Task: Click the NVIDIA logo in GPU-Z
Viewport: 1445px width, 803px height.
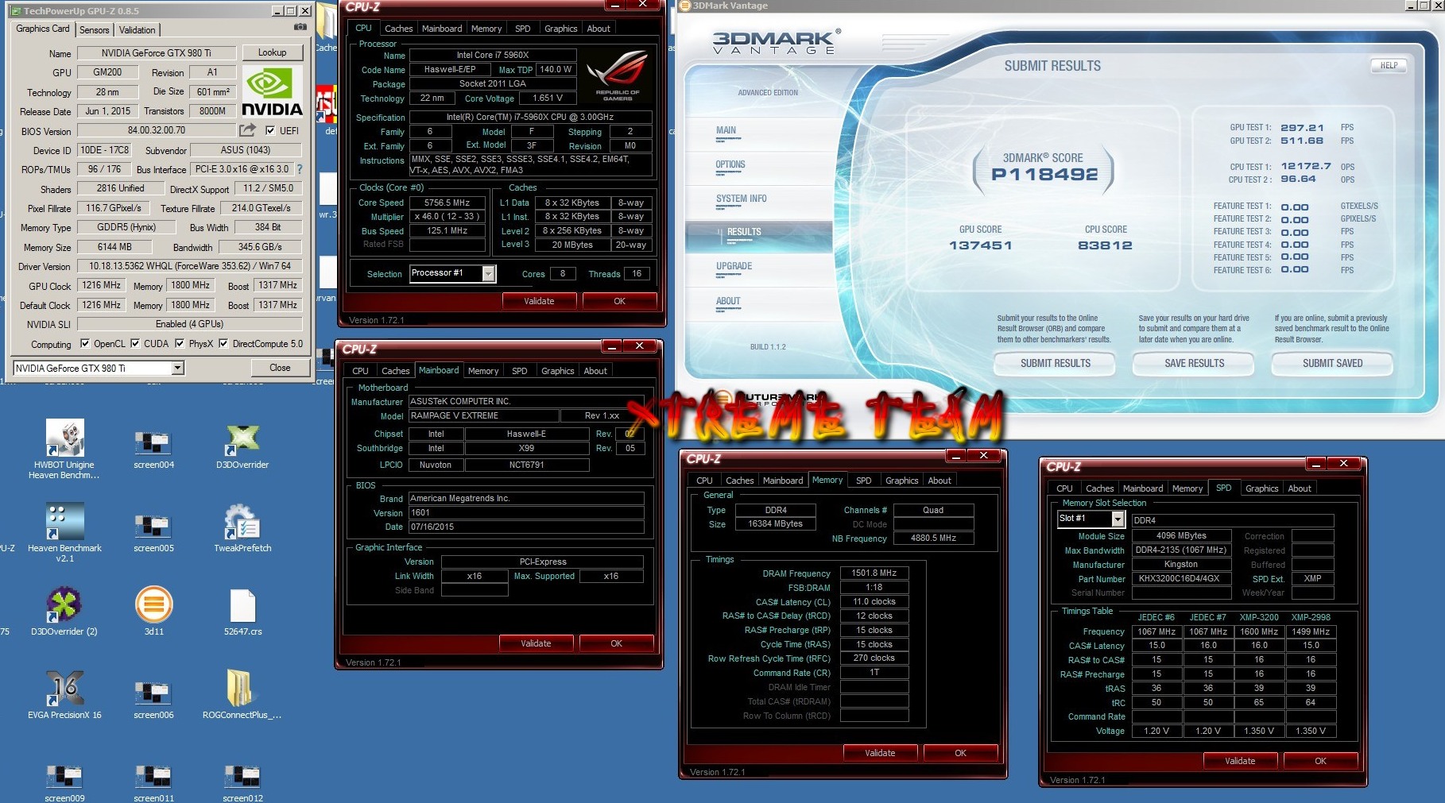Action: pyautogui.click(x=272, y=92)
